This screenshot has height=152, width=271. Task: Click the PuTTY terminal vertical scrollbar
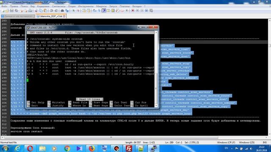point(156,69)
